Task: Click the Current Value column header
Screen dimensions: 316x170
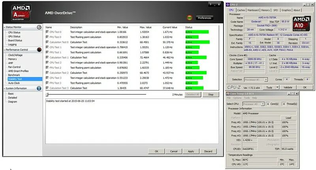Action: pyautogui.click(x=170, y=27)
